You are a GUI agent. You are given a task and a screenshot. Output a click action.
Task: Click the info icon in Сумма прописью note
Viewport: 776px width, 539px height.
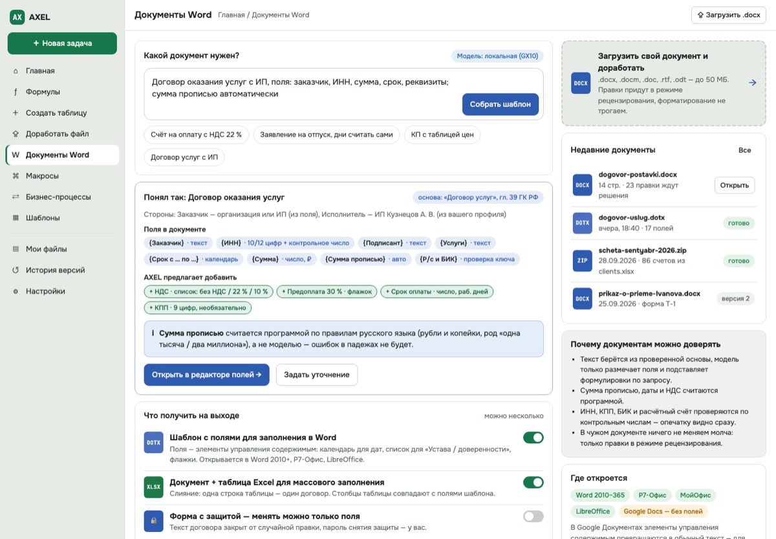coord(153,333)
